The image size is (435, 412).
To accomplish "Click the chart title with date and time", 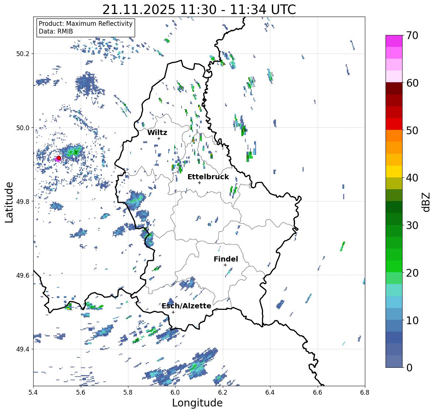I will (x=199, y=10).
